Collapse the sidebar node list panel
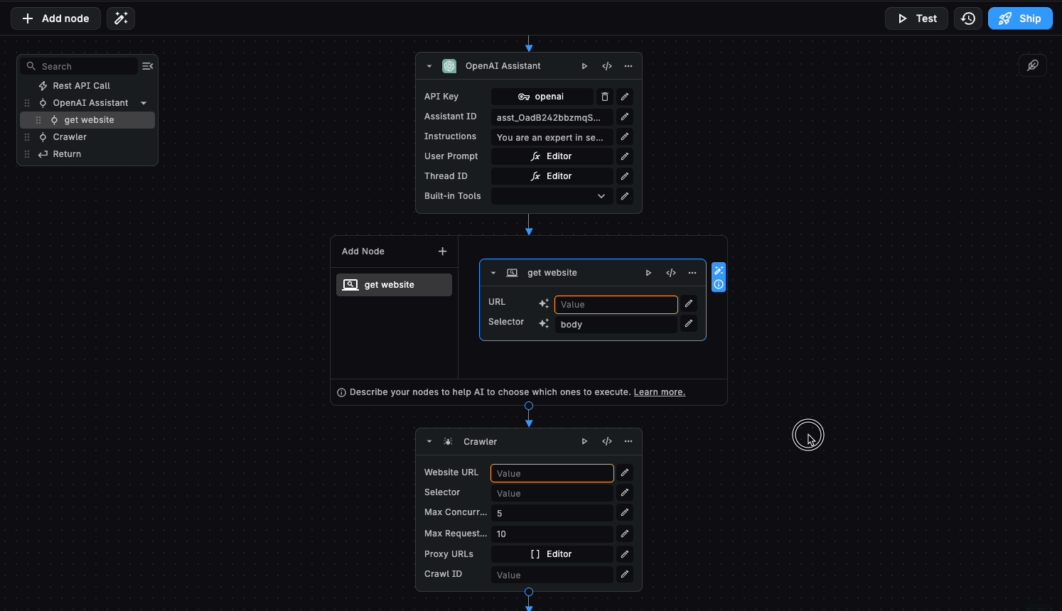Image resolution: width=1062 pixels, height=611 pixels. [147, 66]
